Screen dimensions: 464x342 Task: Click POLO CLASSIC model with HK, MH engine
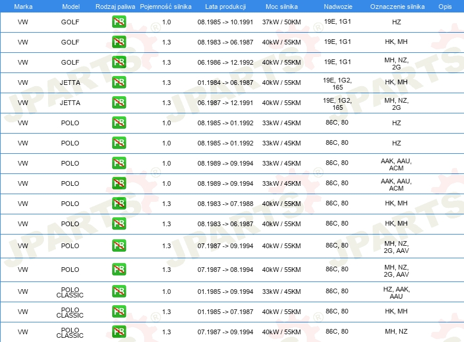pyautogui.click(x=70, y=312)
